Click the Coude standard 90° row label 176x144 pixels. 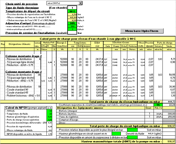tap(18, 90)
